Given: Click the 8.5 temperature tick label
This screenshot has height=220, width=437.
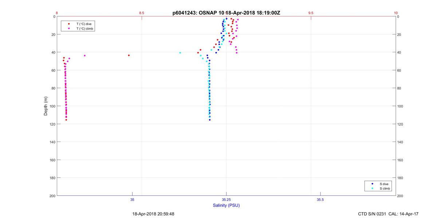Looking at the screenshot, I should (x=142, y=13).
